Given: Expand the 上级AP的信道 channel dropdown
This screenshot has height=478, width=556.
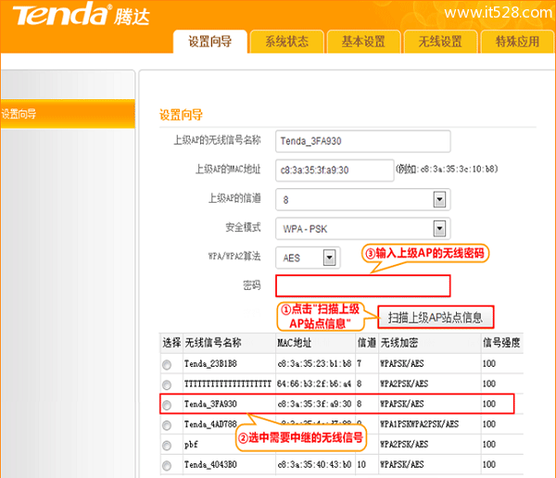Looking at the screenshot, I should coord(439,200).
